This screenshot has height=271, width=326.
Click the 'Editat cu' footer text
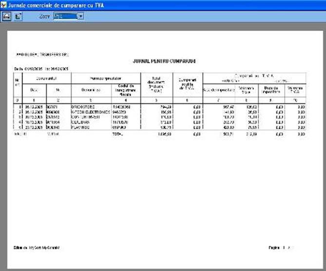tap(37, 248)
